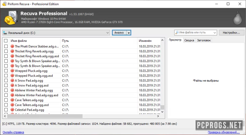
Task: Click the path cell of A Snow Pad.adg.ogg
Action: (99, 80)
